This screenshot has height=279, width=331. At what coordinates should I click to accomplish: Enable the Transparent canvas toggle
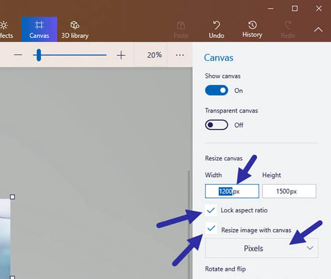[x=217, y=125]
